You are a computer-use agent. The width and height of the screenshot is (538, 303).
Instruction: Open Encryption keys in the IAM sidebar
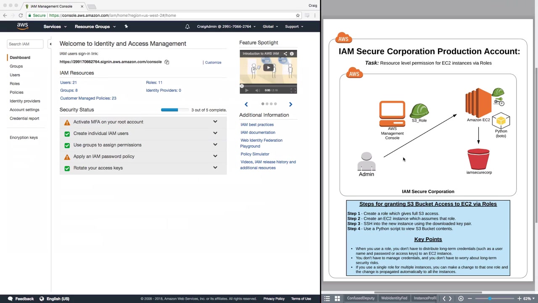pyautogui.click(x=24, y=138)
